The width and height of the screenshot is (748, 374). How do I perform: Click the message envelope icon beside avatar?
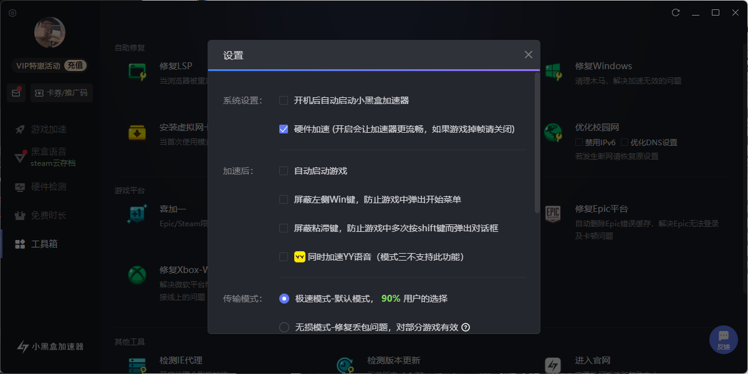click(16, 92)
